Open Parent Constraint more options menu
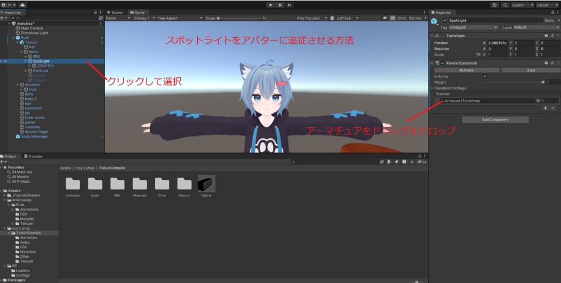 click(557, 63)
